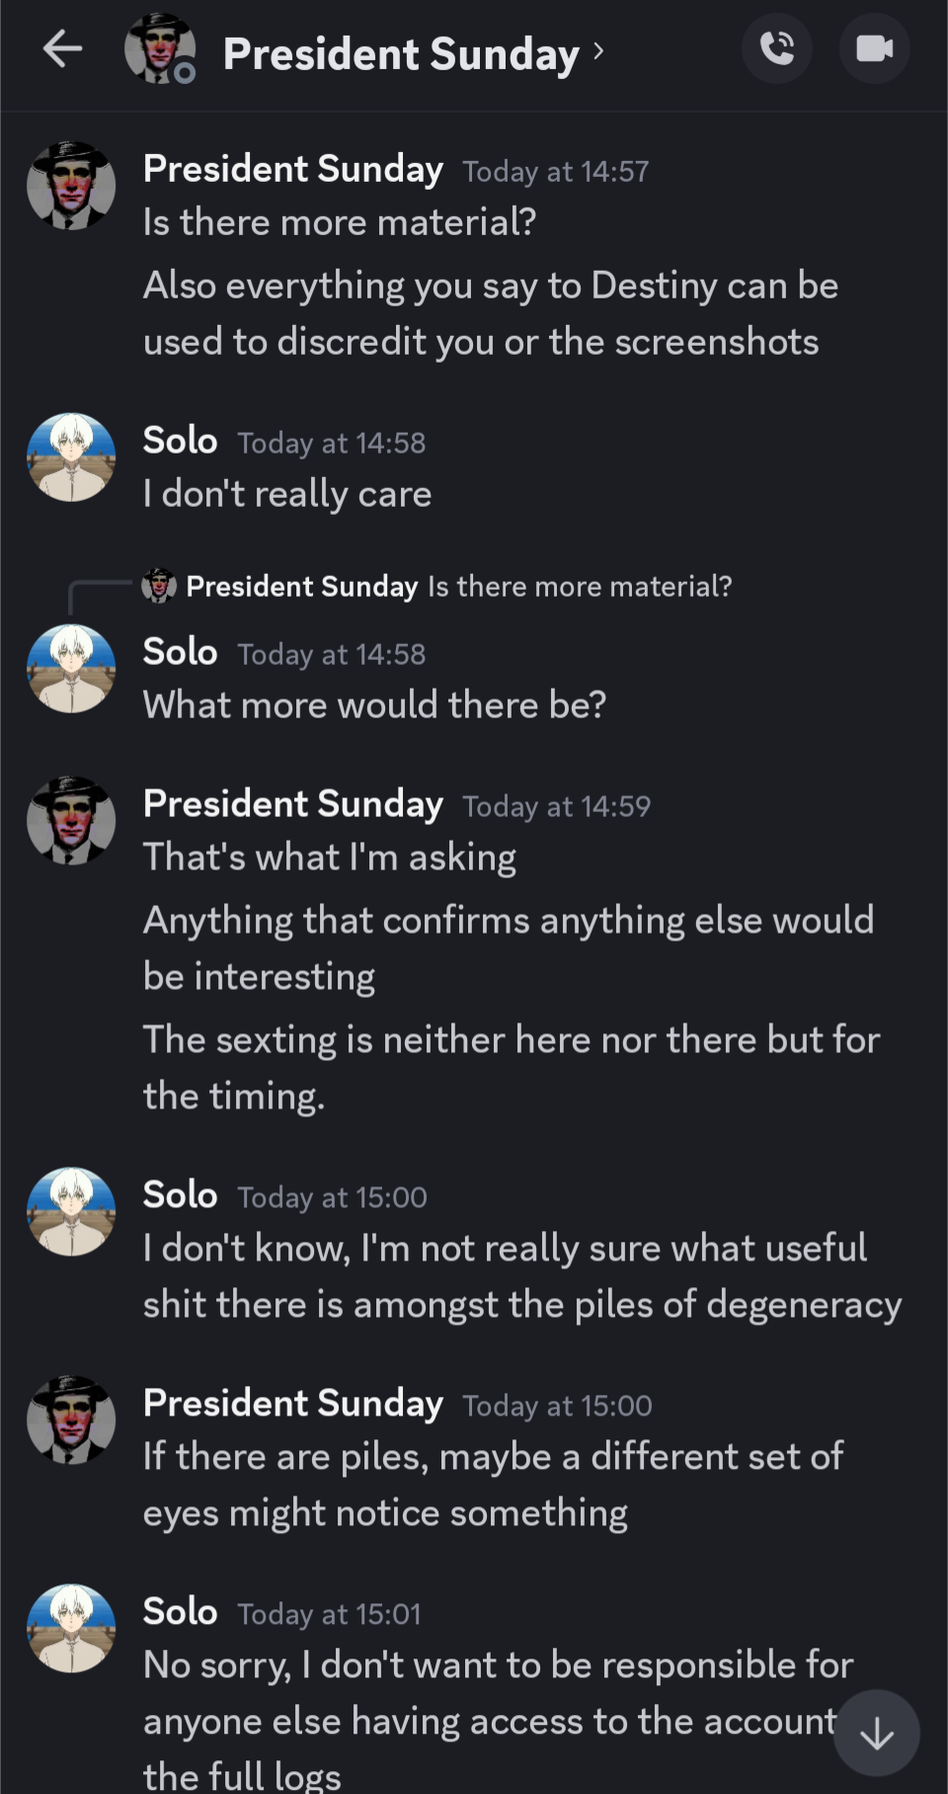Tap the back arrow icon
This screenshot has width=948, height=1794.
point(62,48)
